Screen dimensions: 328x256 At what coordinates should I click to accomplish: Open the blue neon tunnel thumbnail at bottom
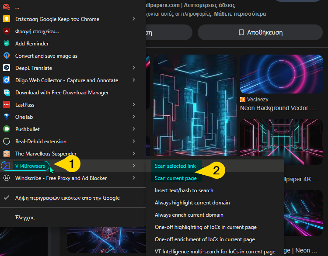[106, 240]
